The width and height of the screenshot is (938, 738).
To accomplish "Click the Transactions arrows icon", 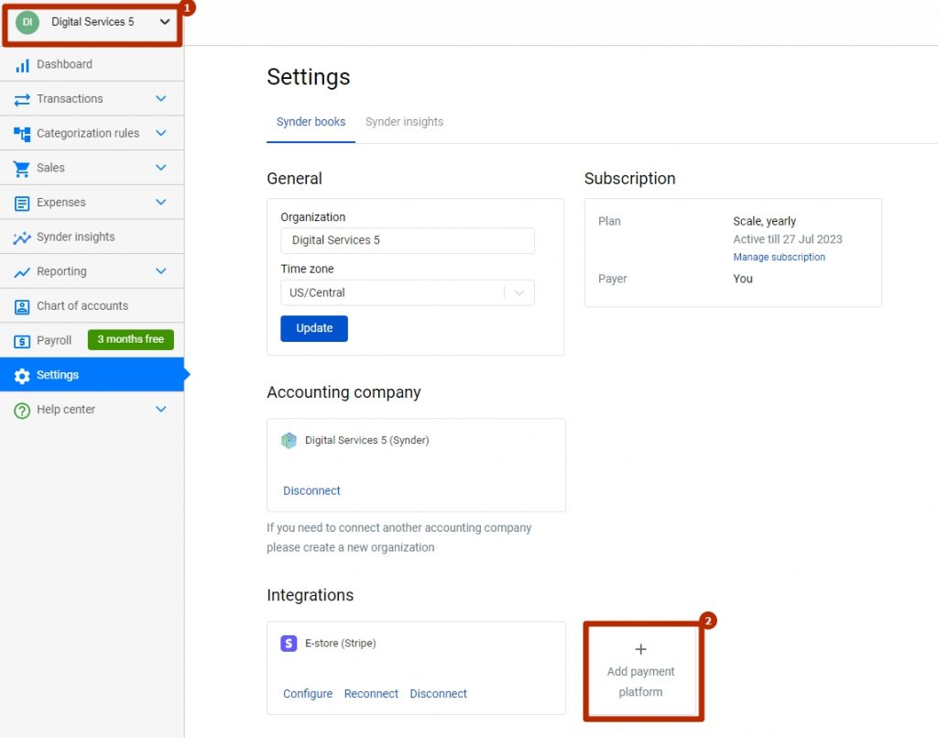I will tap(22, 99).
